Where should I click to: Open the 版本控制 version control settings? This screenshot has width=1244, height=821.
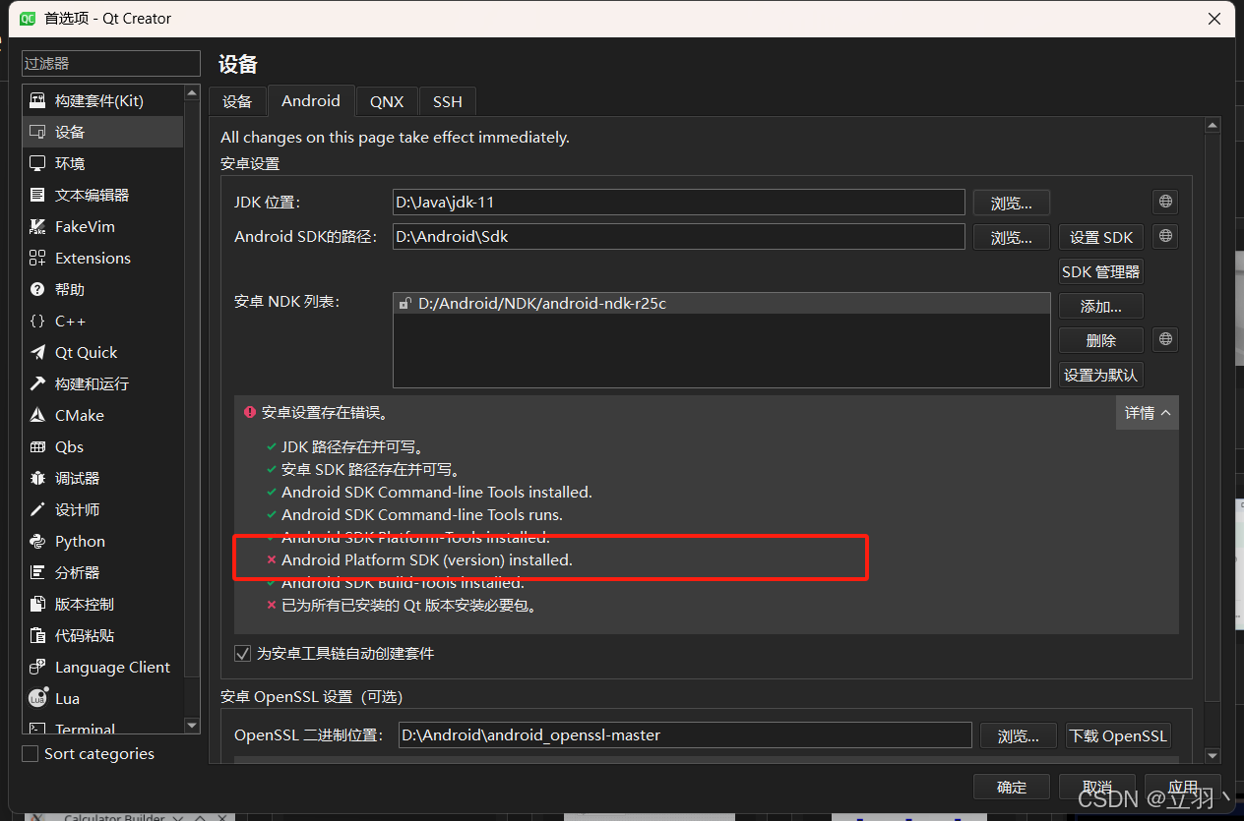[84, 604]
